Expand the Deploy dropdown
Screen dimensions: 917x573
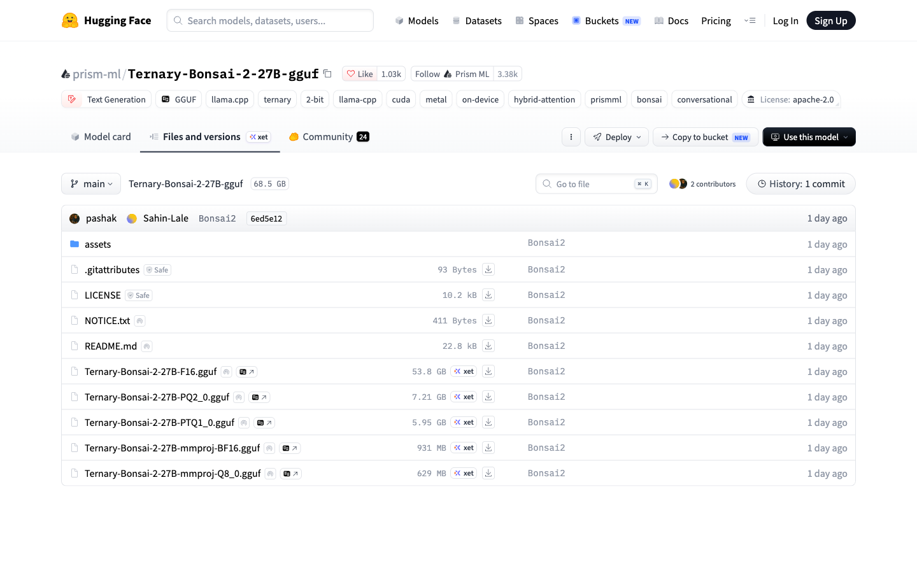pos(617,137)
